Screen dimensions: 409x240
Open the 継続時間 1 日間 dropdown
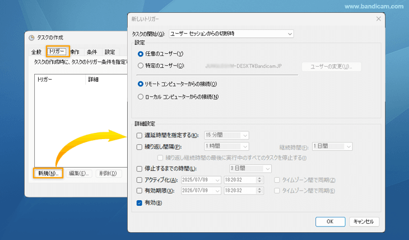[332, 146]
